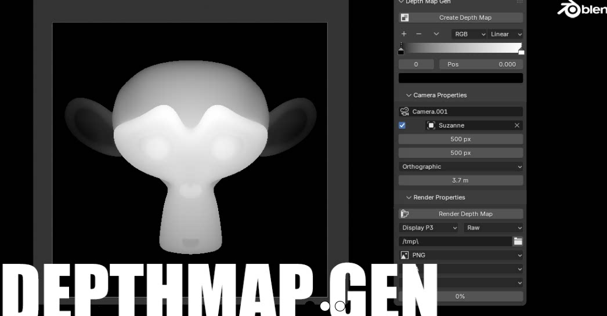The image size is (607, 316).
Task: Add a color ramp stop with plus icon
Action: coord(404,34)
